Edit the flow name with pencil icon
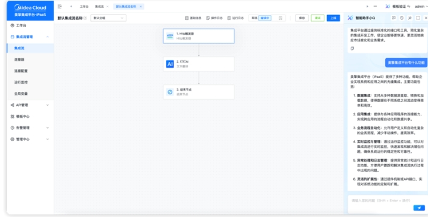This screenshot has height=217, width=428. coord(85,18)
